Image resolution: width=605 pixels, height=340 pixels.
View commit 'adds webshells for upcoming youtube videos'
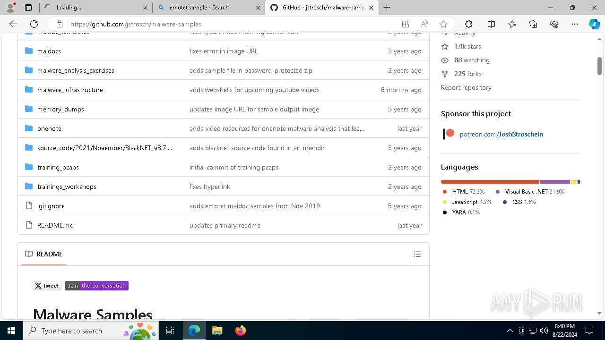coord(254,90)
